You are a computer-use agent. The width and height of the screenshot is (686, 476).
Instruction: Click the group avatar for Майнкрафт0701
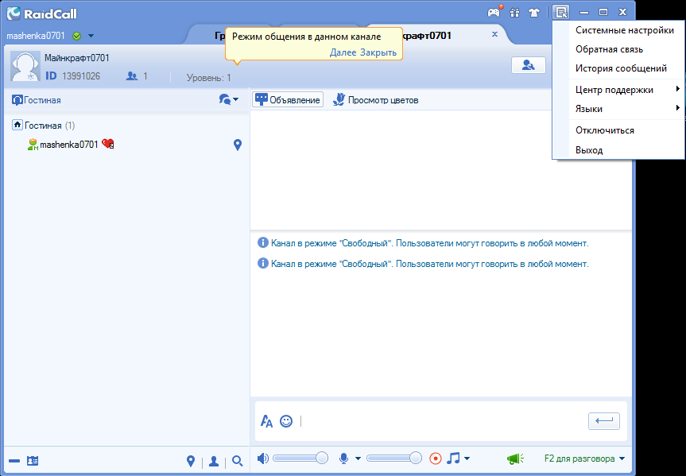coord(25,66)
